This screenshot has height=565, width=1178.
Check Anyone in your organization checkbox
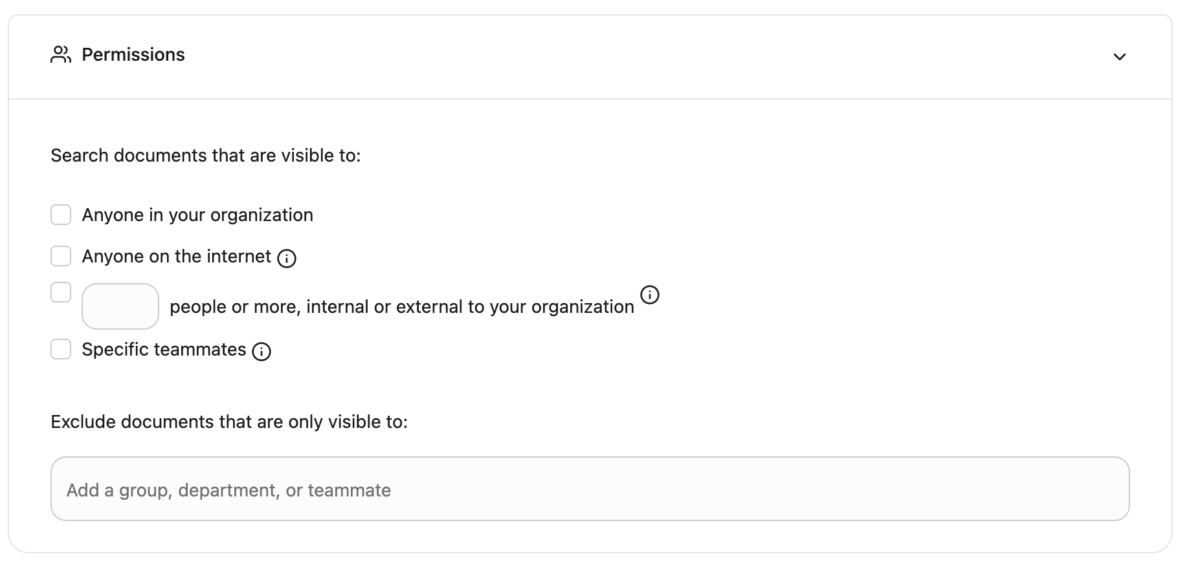click(x=61, y=215)
